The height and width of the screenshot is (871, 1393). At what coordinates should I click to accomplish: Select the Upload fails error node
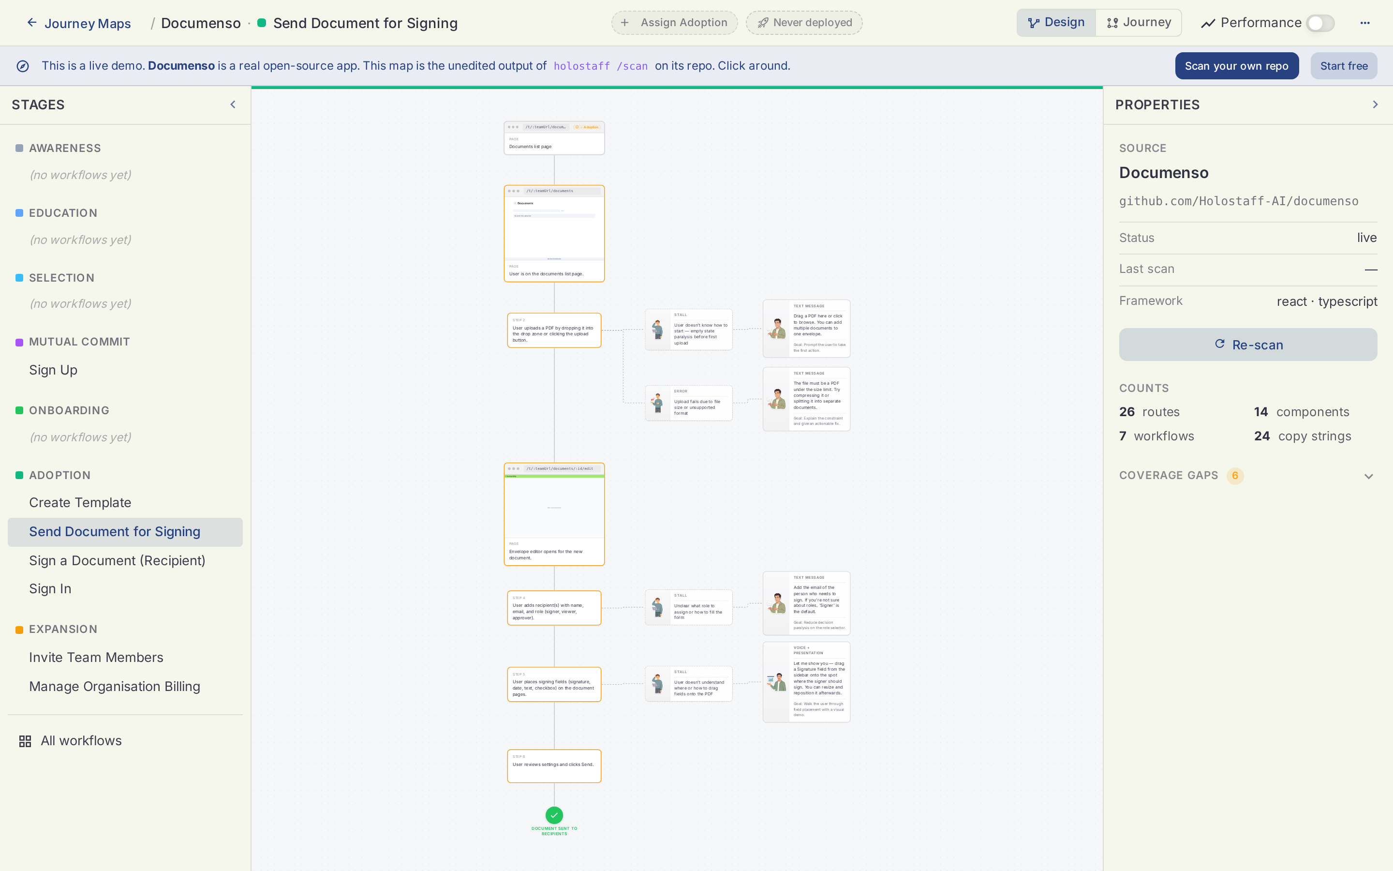[x=688, y=403]
